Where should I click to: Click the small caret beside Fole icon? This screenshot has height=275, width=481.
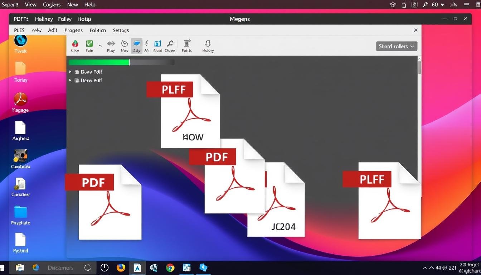click(x=100, y=46)
